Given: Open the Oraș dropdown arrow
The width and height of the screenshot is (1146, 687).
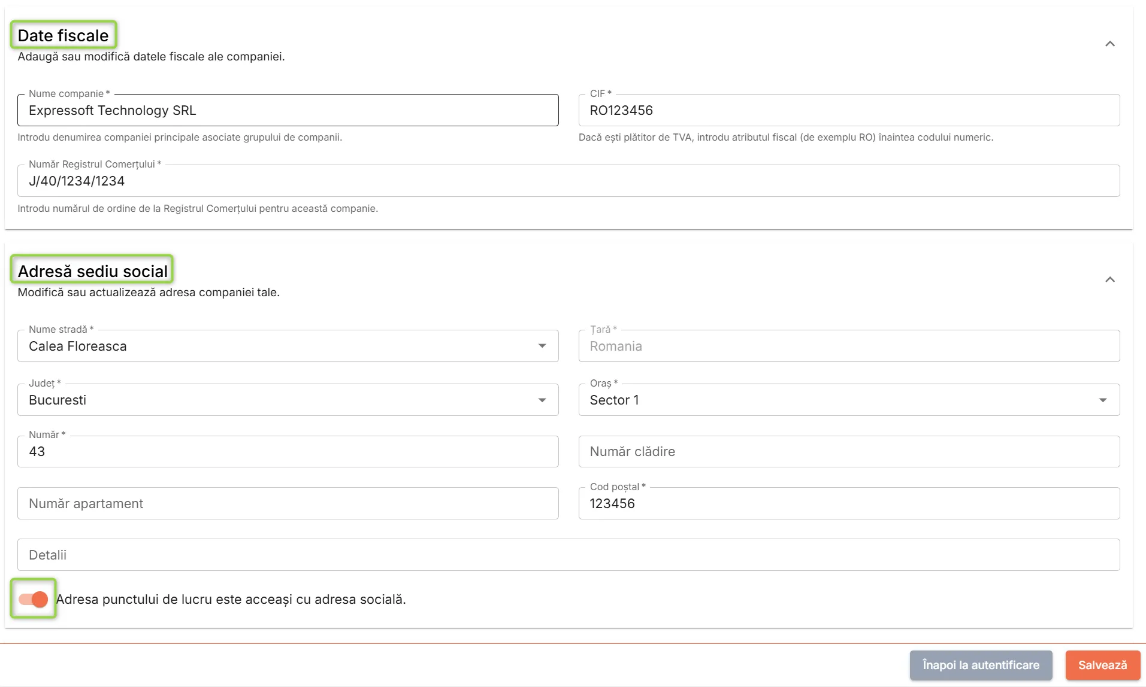Looking at the screenshot, I should point(1102,400).
